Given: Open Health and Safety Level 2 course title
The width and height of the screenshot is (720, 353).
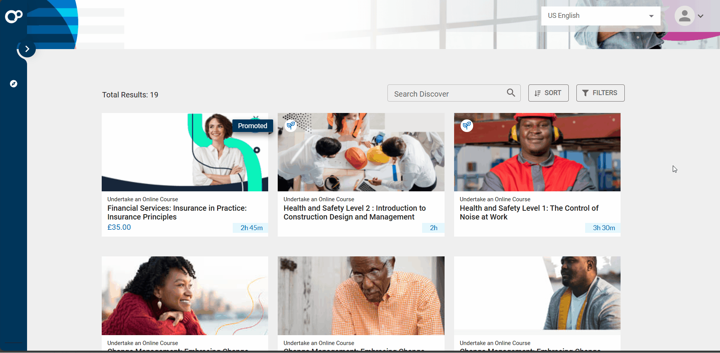Looking at the screenshot, I should click(354, 213).
